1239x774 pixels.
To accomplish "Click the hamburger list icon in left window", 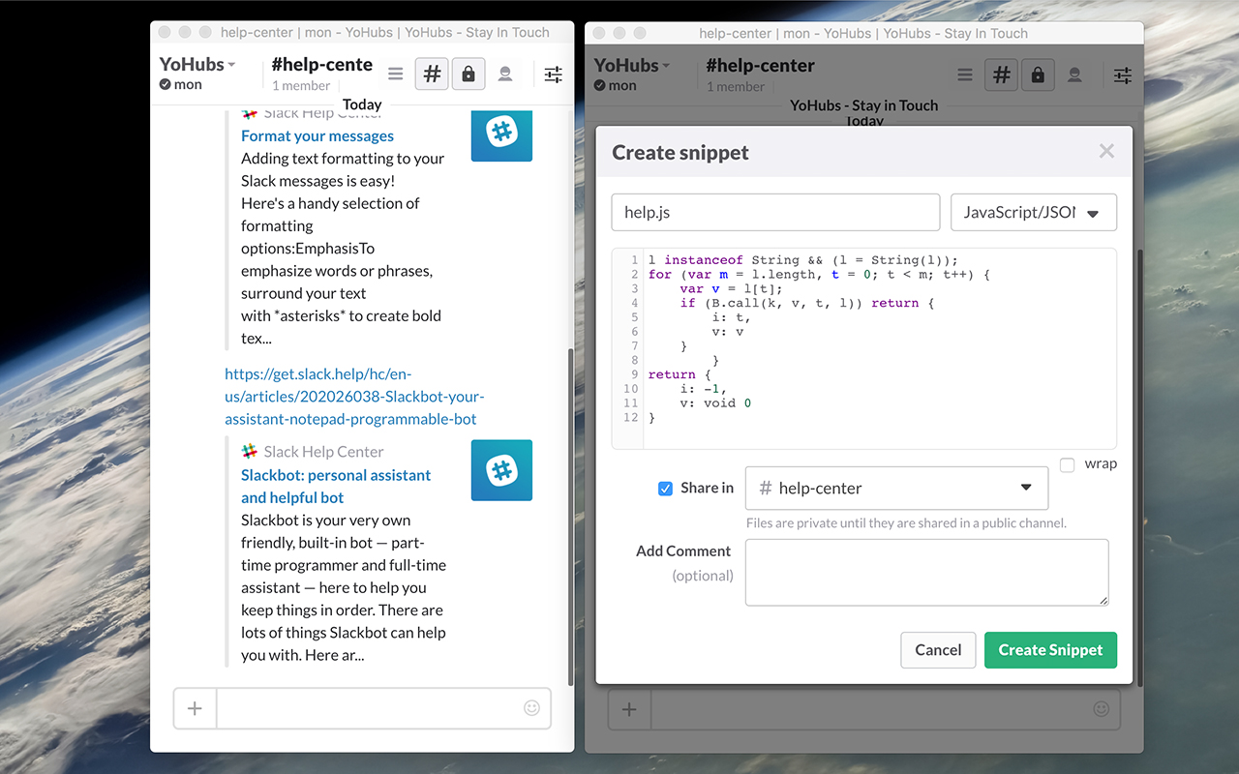I will [395, 74].
